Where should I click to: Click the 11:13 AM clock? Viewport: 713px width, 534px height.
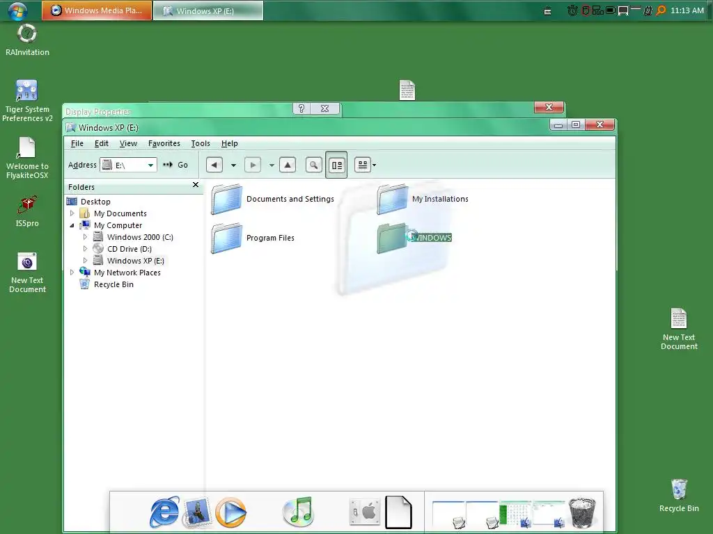click(x=687, y=10)
